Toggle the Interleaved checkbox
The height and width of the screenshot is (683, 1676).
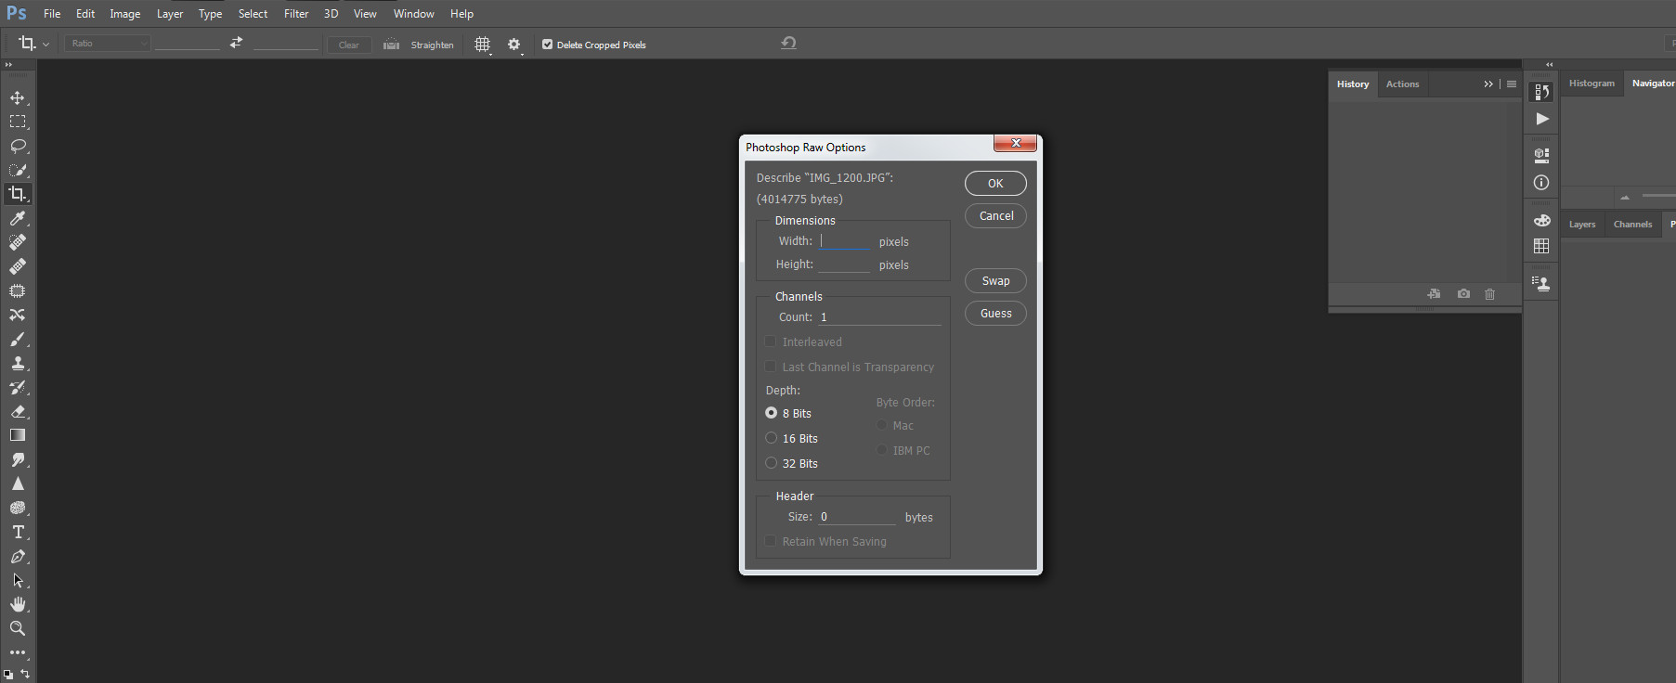tap(770, 341)
